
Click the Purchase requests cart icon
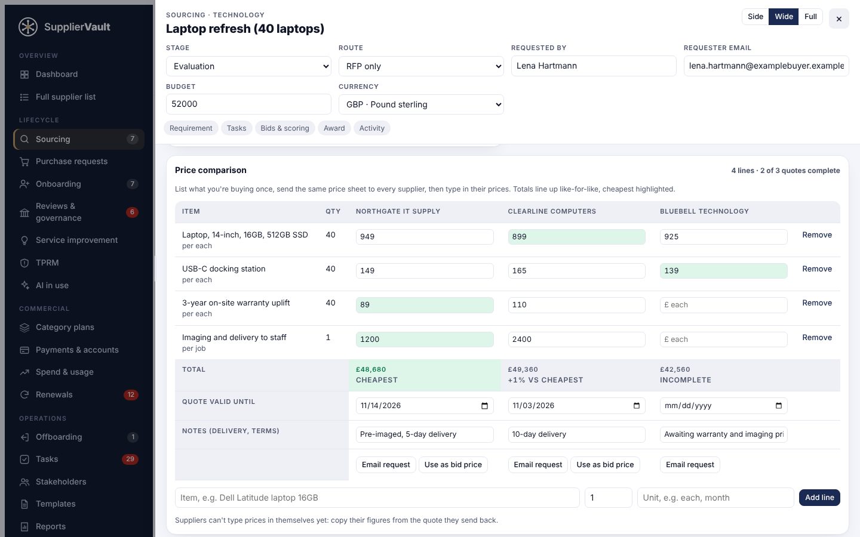coord(24,162)
